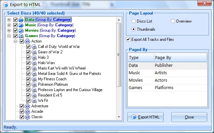
Task: Toggle Export All Tracks and Files
Action: pos(128,39)
